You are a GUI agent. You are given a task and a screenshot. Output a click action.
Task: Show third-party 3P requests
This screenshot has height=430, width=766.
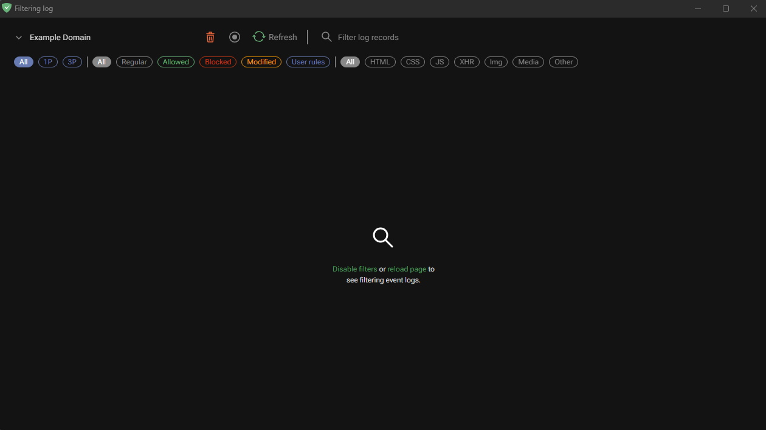click(x=72, y=61)
